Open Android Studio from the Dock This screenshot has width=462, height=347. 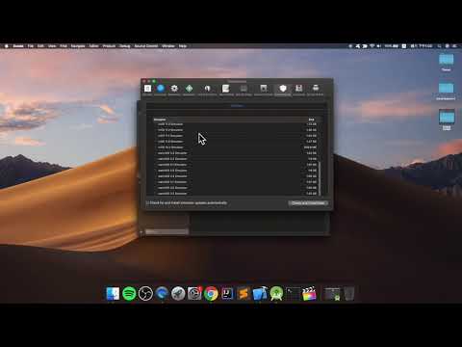[276, 293]
